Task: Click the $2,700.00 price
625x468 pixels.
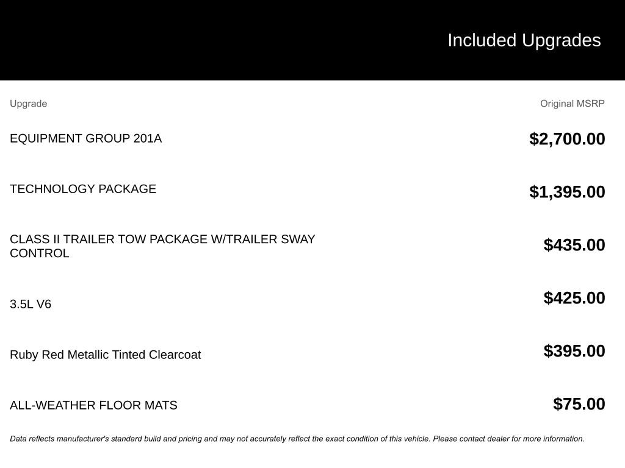Action: coord(567,139)
